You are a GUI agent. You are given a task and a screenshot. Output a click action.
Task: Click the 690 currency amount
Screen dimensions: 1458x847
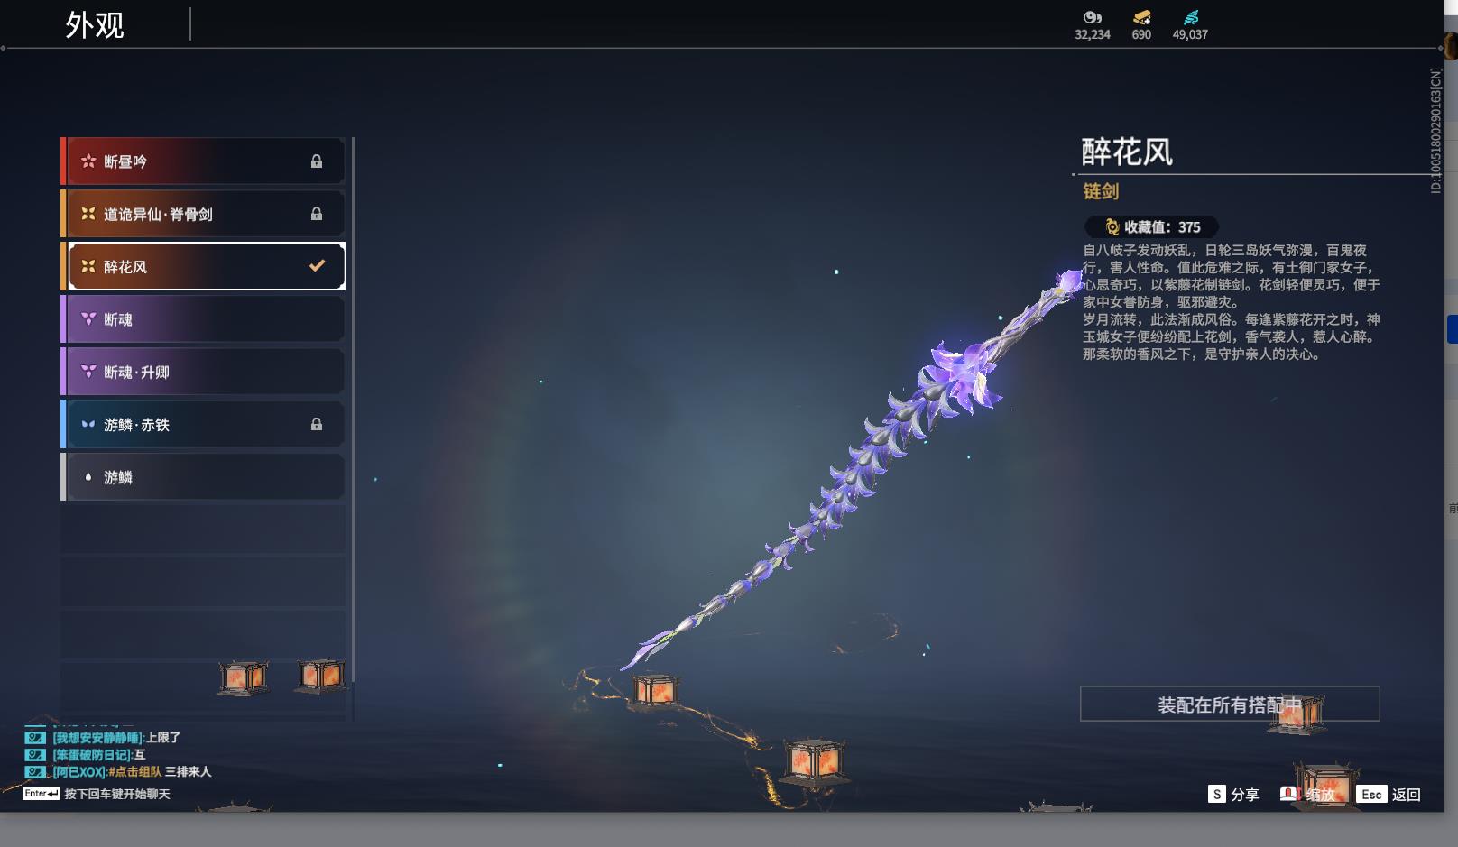pyautogui.click(x=1141, y=34)
